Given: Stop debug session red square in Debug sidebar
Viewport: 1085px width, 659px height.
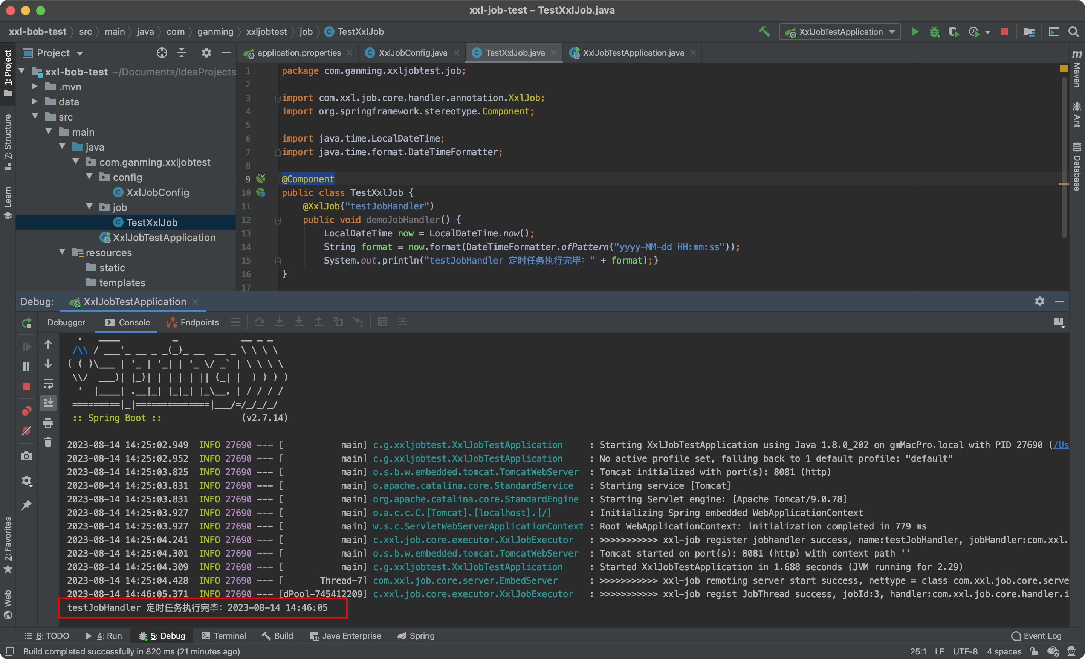Looking at the screenshot, I should pos(26,386).
